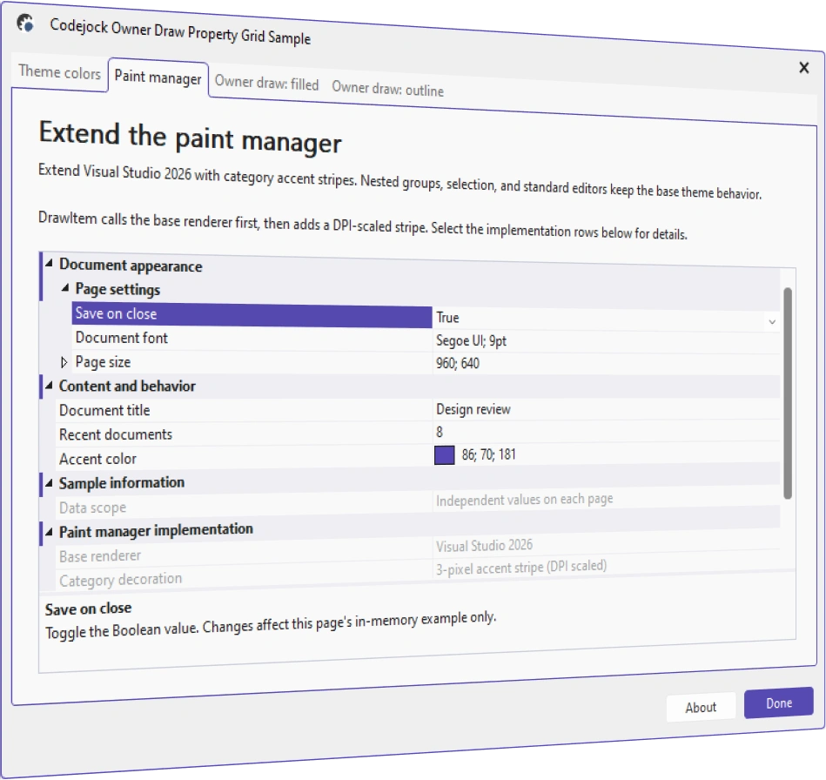Collapse the Sample information category
This screenshot has width=826, height=780.
click(x=49, y=483)
